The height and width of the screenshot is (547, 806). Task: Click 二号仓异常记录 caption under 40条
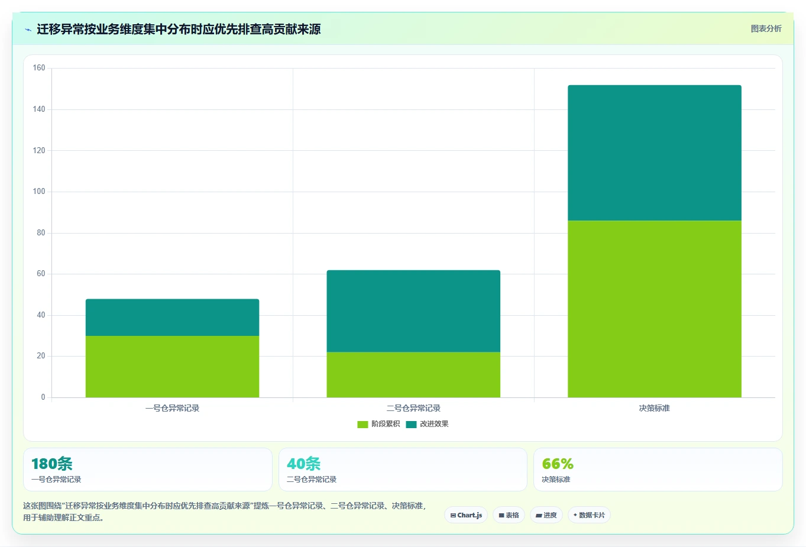pyautogui.click(x=312, y=480)
